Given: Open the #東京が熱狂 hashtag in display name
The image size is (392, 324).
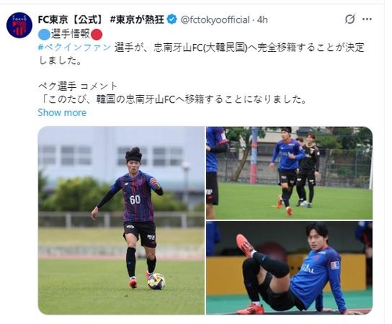Looking at the screenshot, I should [137, 20].
